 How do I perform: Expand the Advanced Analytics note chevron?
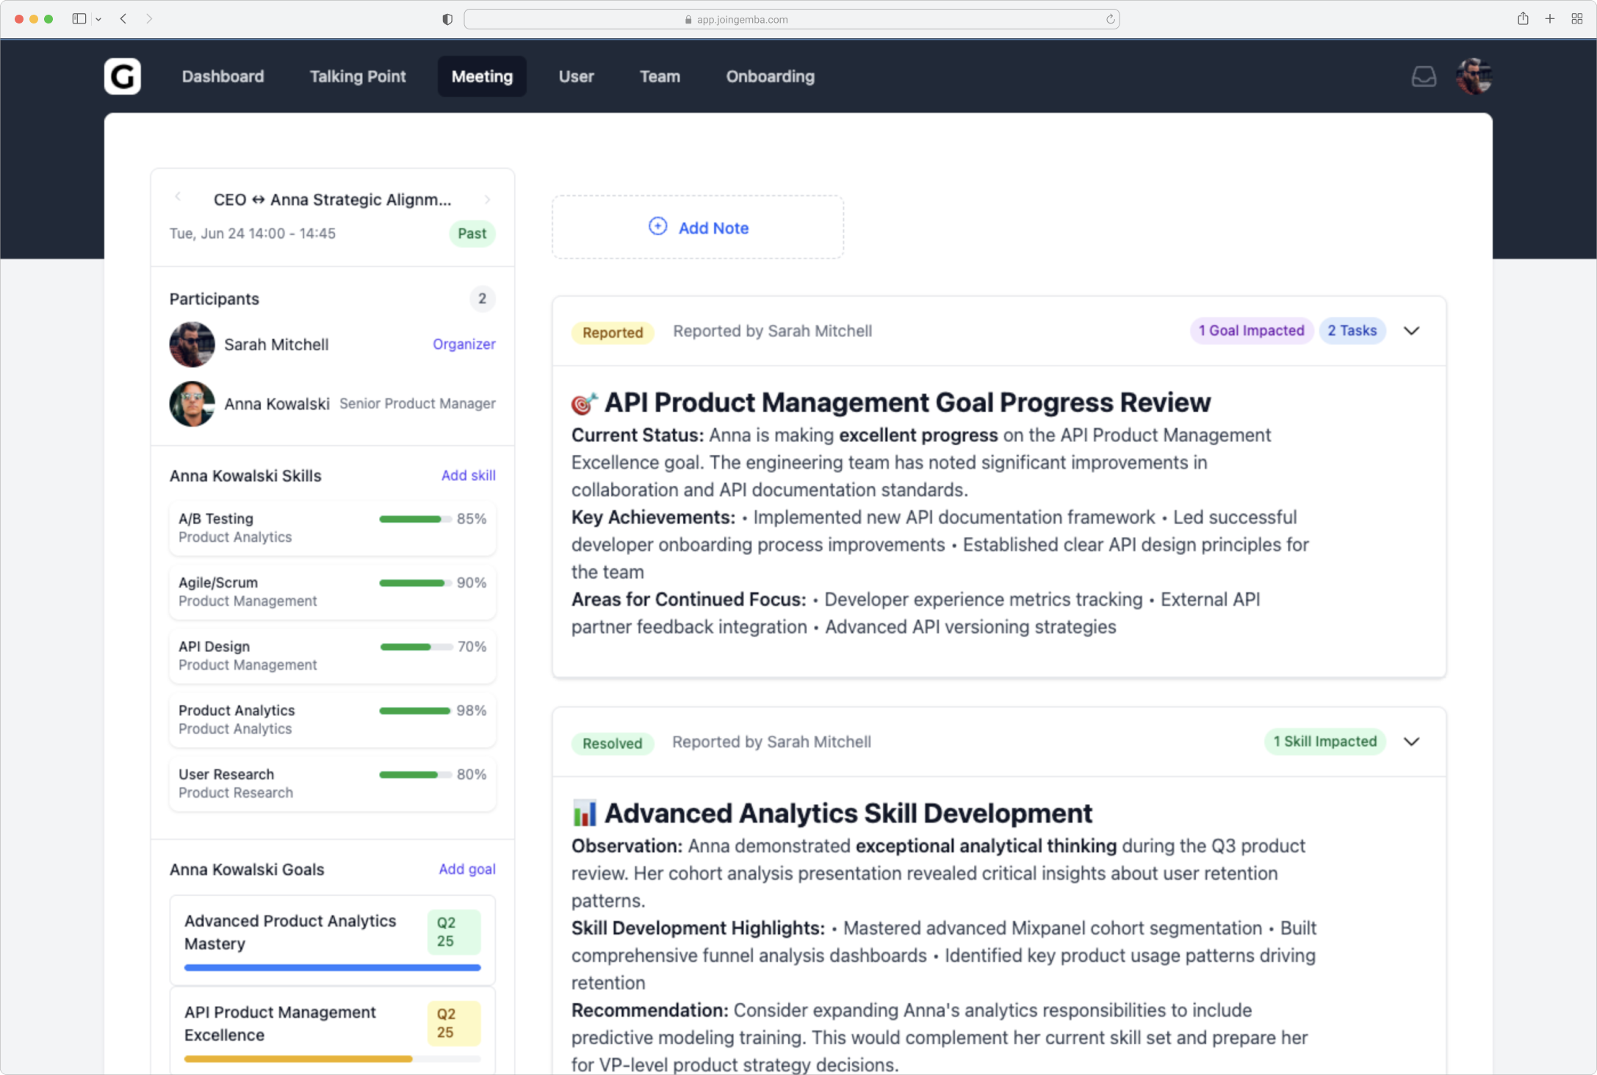(x=1410, y=742)
